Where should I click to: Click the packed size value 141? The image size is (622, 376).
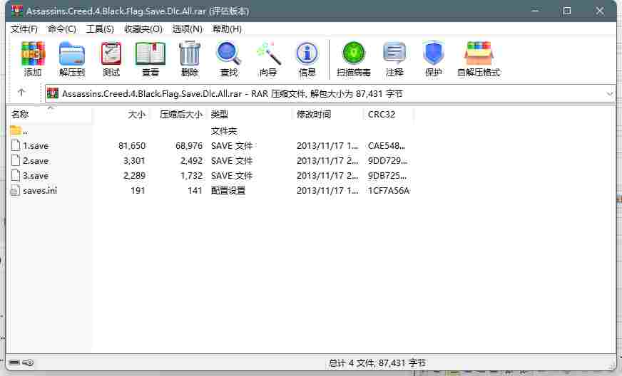click(195, 191)
